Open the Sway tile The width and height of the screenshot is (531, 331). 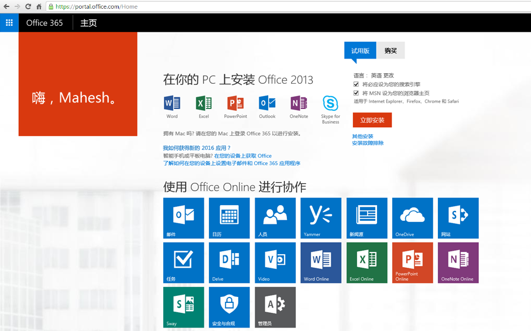(184, 308)
